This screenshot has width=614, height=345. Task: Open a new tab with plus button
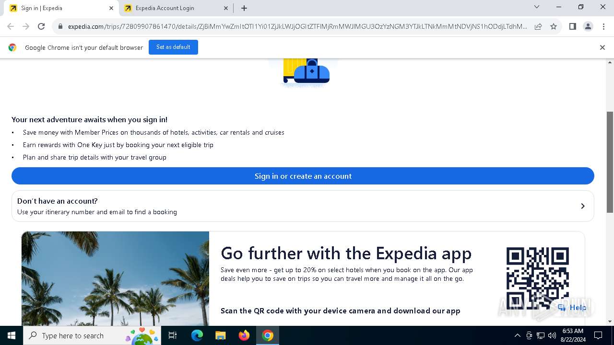[x=244, y=8]
